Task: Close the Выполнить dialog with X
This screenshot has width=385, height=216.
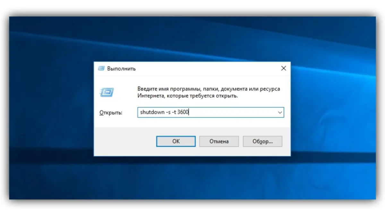Action: pos(283,68)
